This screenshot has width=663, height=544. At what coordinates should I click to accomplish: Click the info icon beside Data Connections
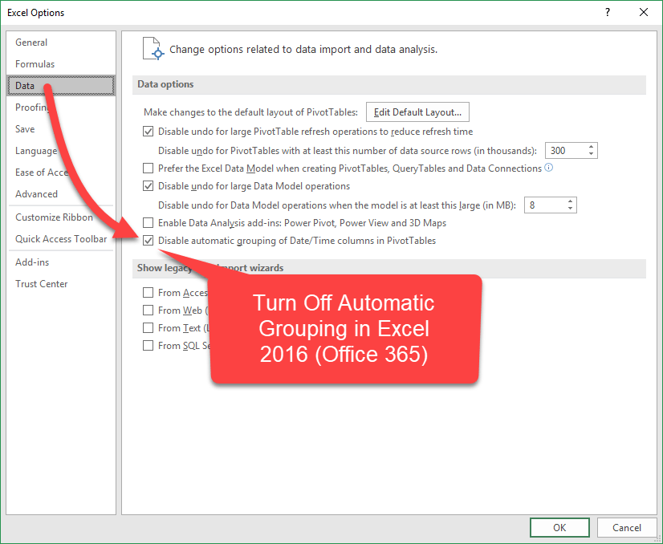click(548, 168)
